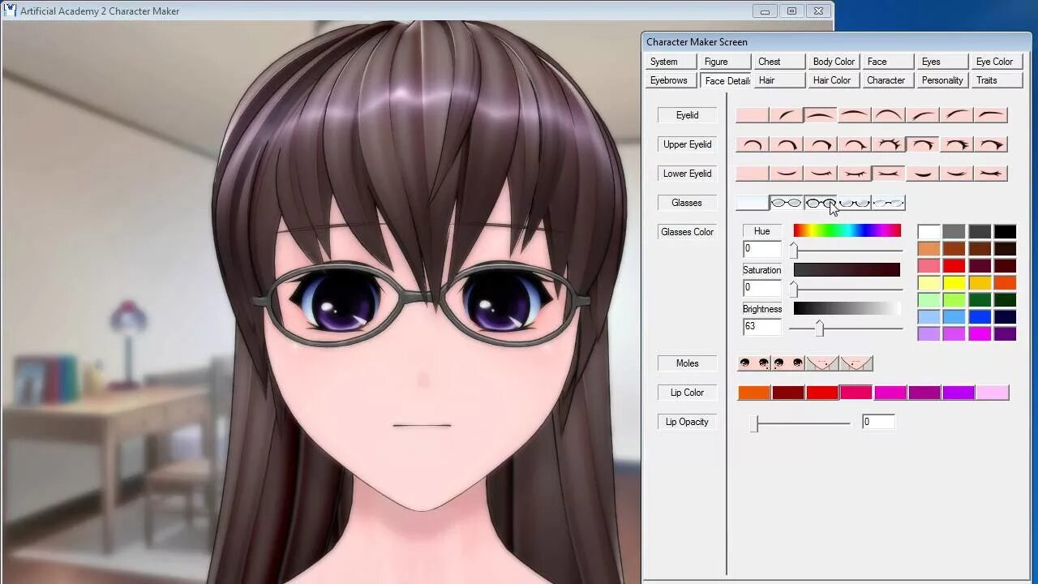Screen dimensions: 1038x584
Task: Click the rainbow Hue gradient bar
Action: click(x=847, y=230)
